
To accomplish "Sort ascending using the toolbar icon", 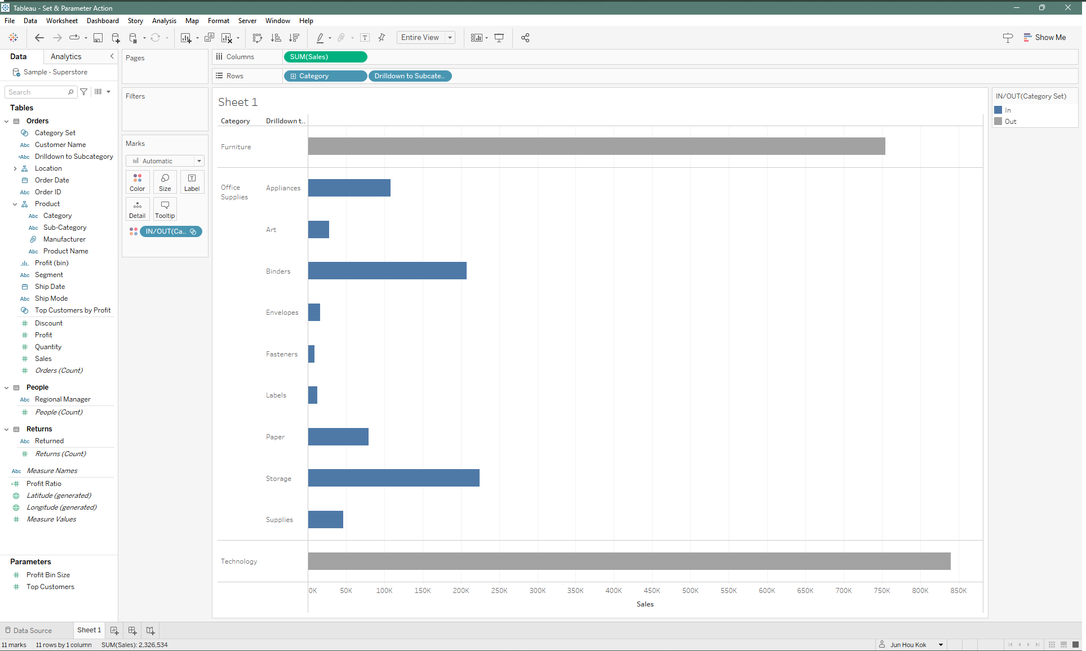I will pyautogui.click(x=276, y=38).
